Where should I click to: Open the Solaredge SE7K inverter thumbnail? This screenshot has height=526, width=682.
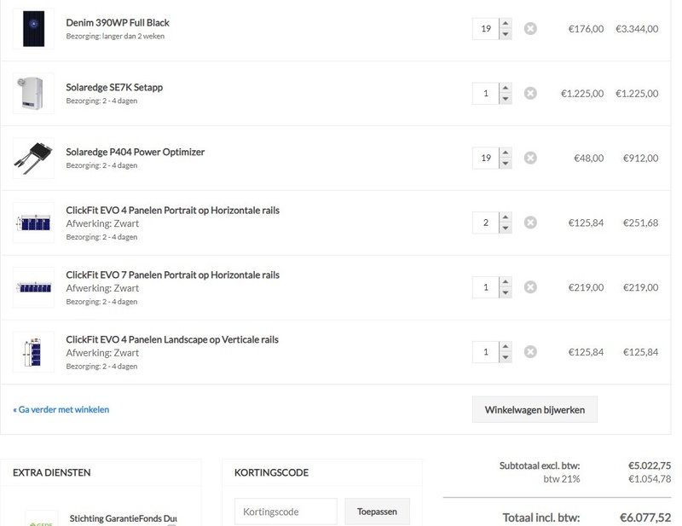[x=34, y=94]
